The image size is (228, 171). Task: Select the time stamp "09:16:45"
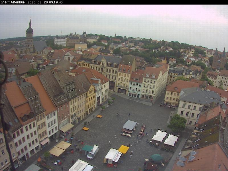(x=56, y=2)
